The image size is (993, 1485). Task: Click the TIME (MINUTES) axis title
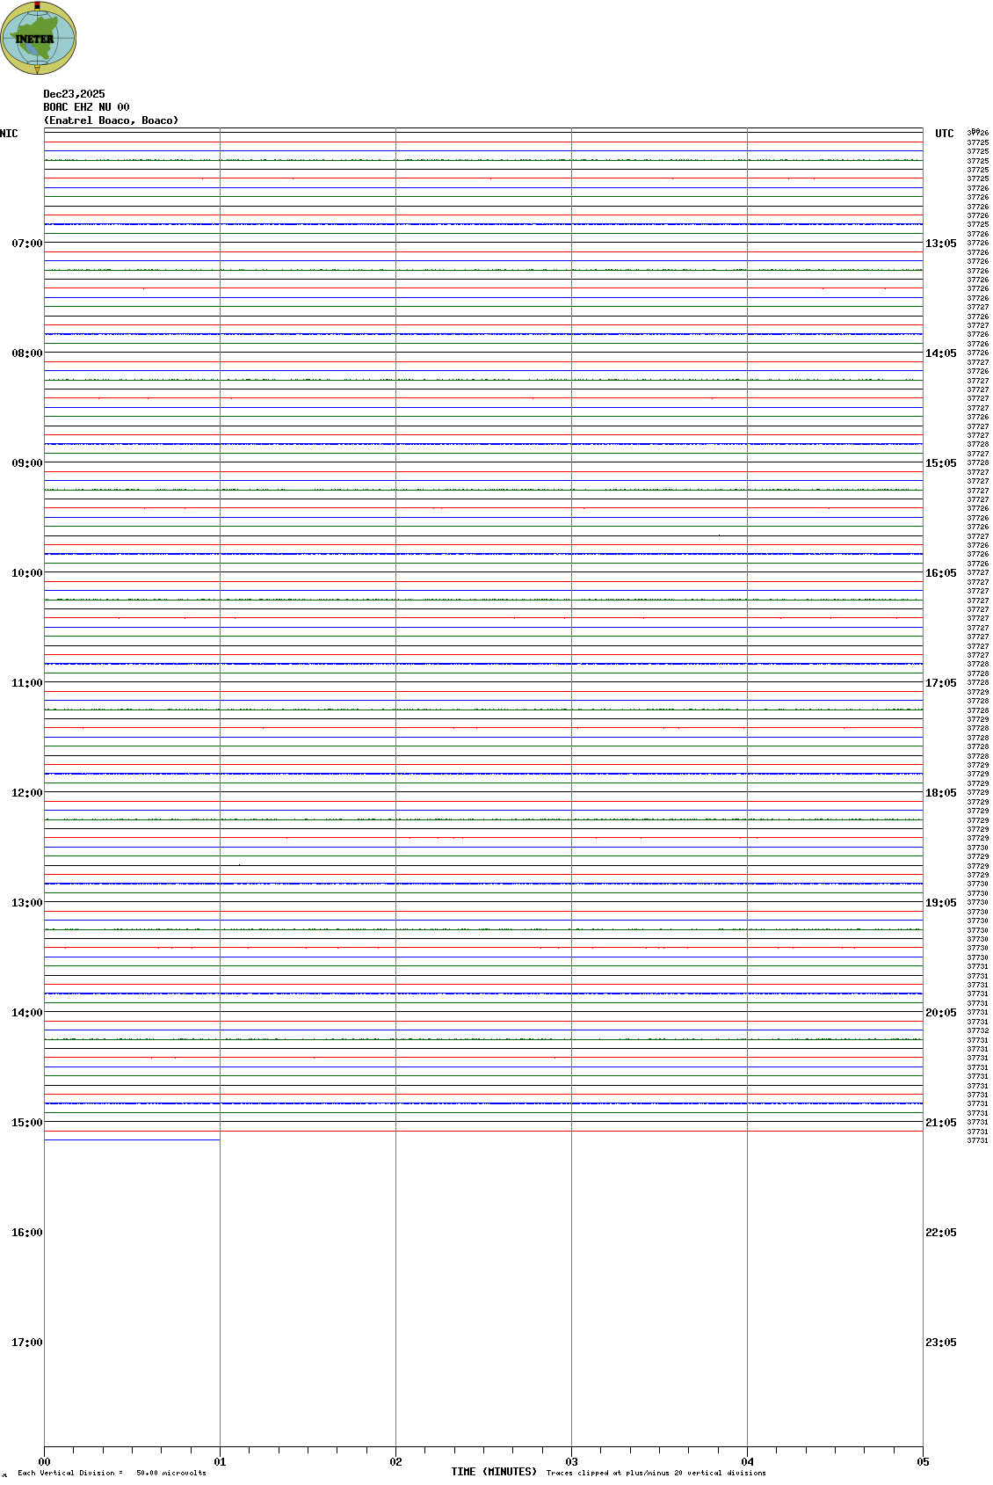point(493,1472)
